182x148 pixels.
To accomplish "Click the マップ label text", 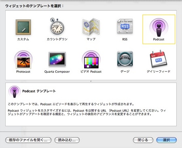I will [x=91, y=39].
